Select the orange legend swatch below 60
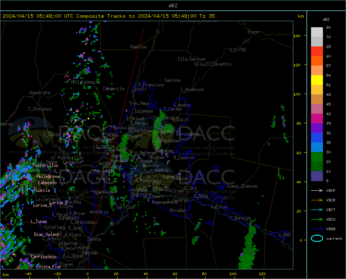 coord(317,61)
